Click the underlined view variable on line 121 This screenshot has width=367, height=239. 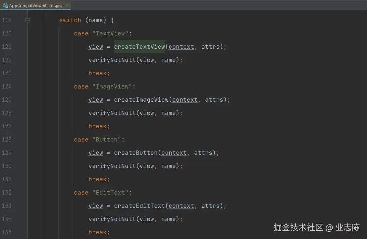point(96,47)
